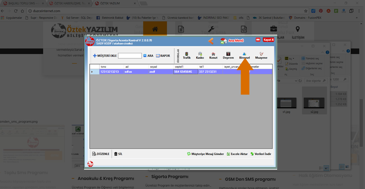Open the Kasko insurance section

pos(200,56)
